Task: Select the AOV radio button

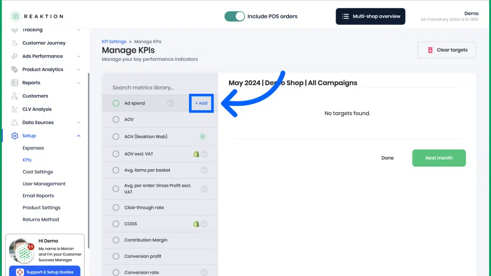Action: click(x=116, y=119)
